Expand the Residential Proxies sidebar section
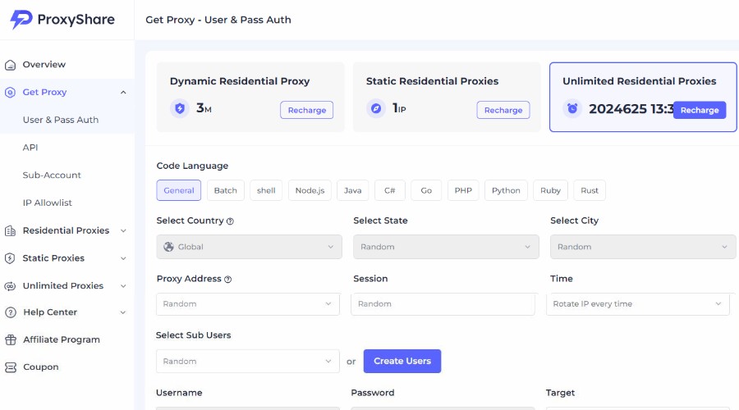Viewport: 739px width, 410px height. [123, 230]
